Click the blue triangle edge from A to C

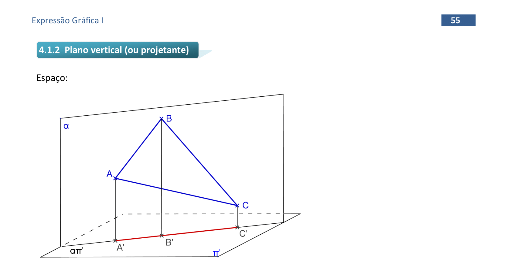coord(176,192)
